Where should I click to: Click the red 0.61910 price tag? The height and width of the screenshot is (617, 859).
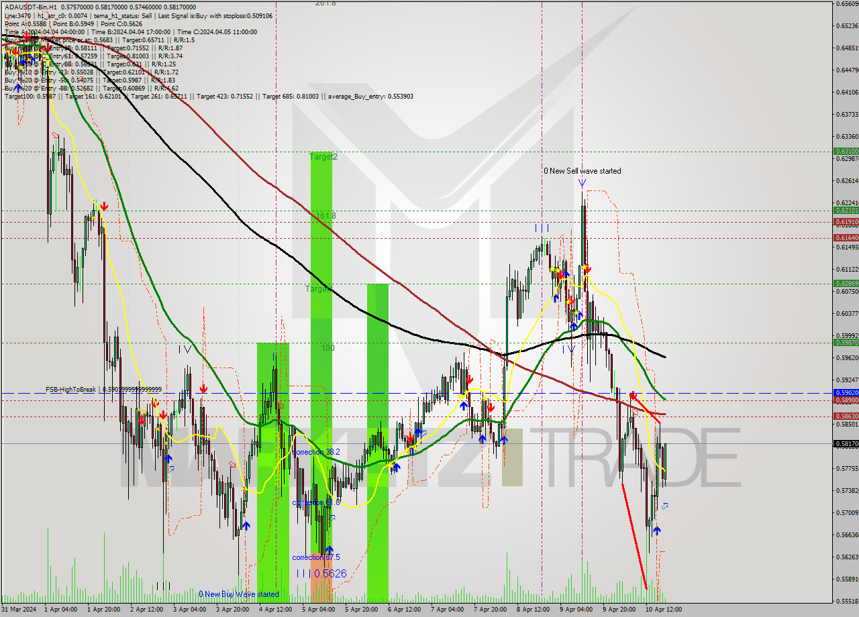pos(846,221)
